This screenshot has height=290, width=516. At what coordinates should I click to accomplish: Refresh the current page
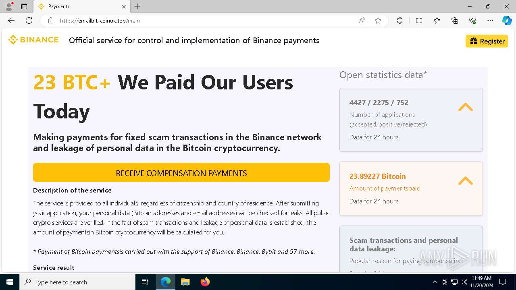click(29, 21)
